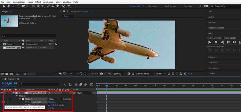Screen dimensions: 241x112
Task: Select the Clone Stamp tool
Action: (53, 6)
